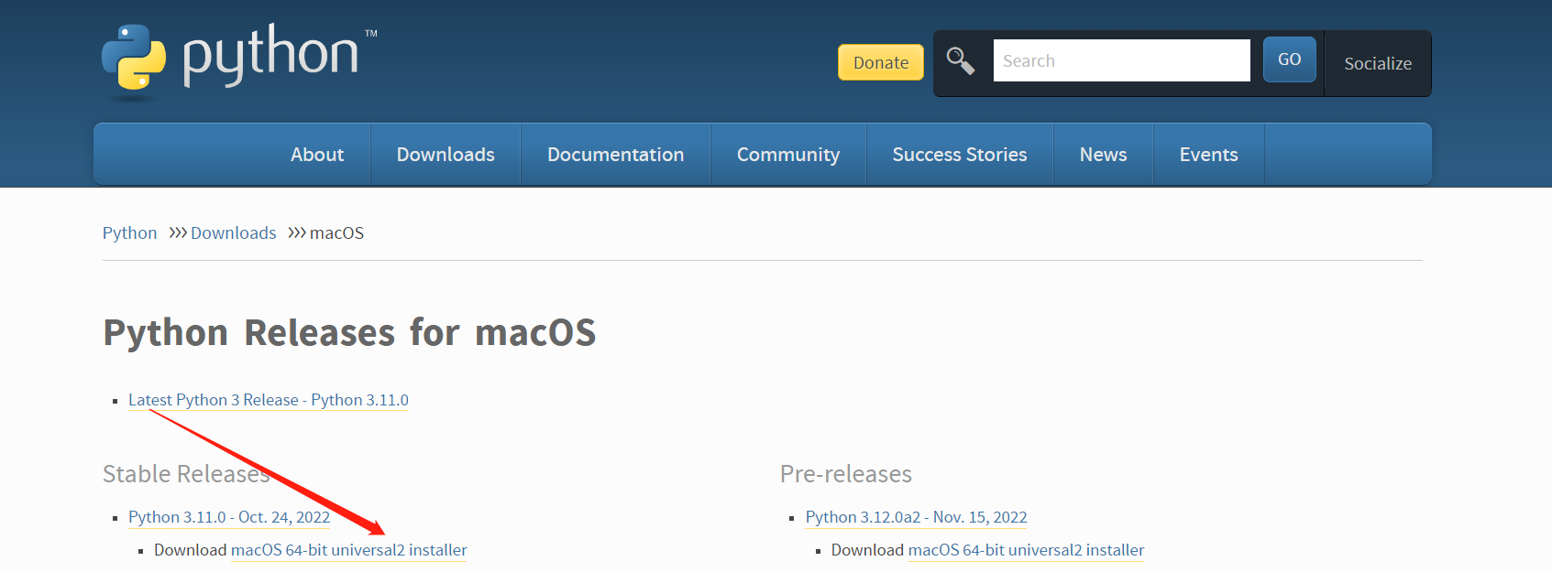Open Latest Python 3 Release 3.11.0 link
This screenshot has width=1552, height=572.
(269, 400)
